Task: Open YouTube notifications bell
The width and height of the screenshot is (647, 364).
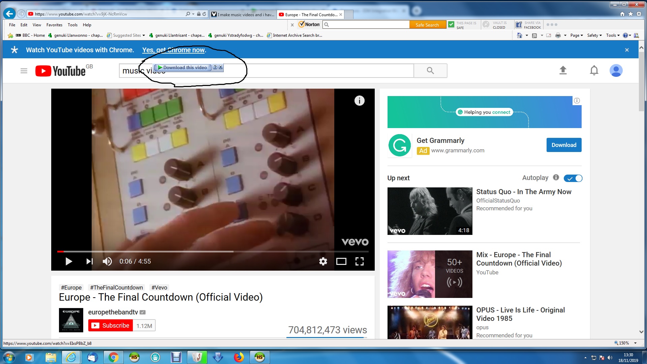Action: [x=594, y=70]
